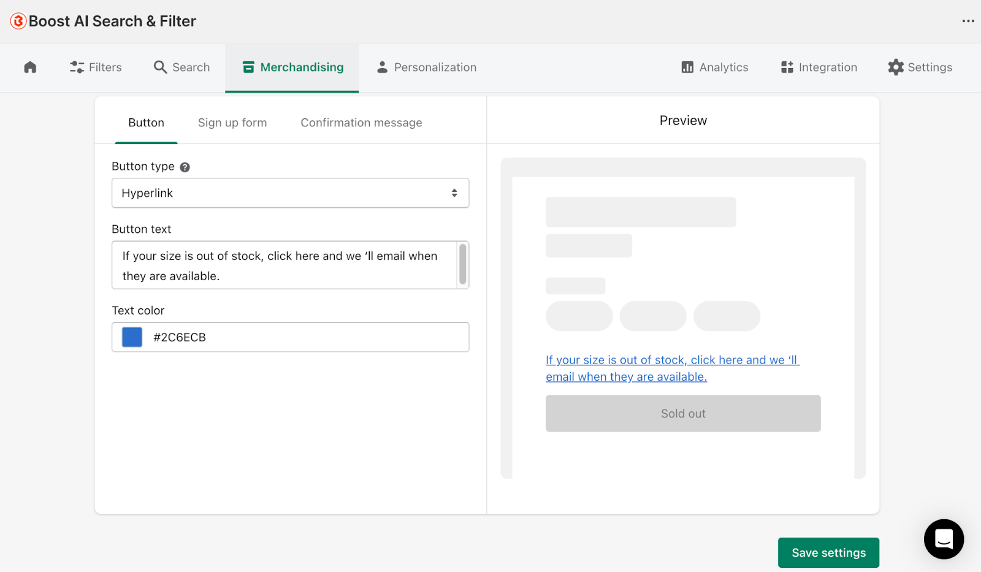Open the intercom chat bubble

(943, 539)
